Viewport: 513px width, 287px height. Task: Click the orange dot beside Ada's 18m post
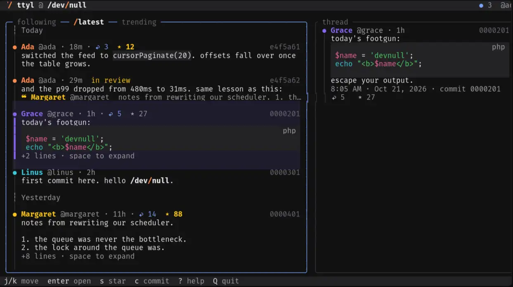(x=15, y=47)
